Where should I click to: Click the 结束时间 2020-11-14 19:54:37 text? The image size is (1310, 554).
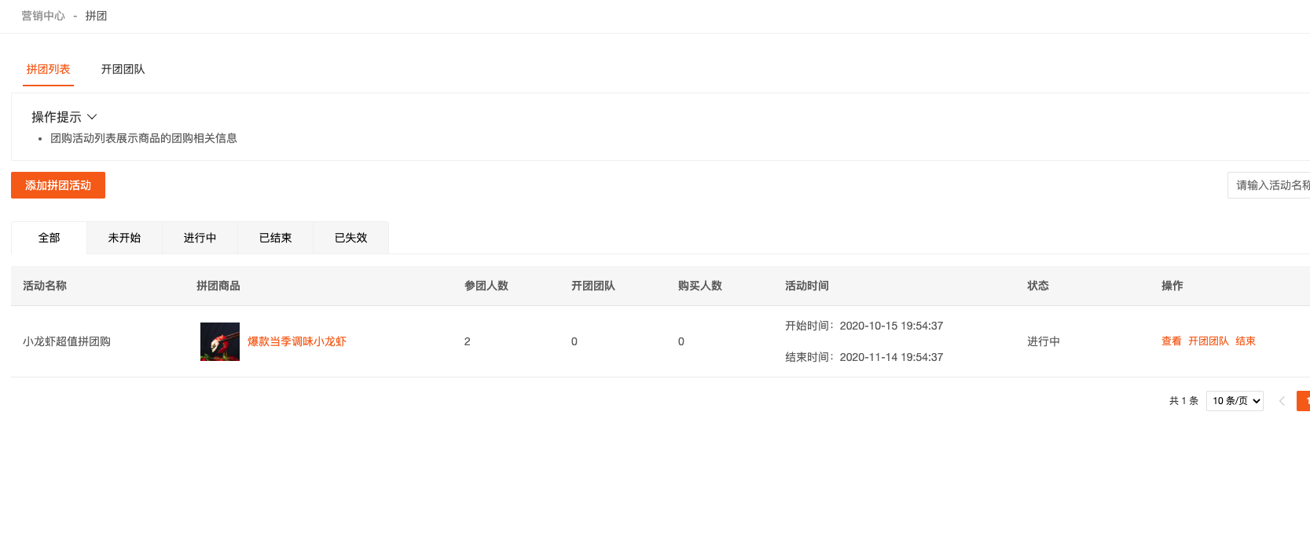point(864,357)
